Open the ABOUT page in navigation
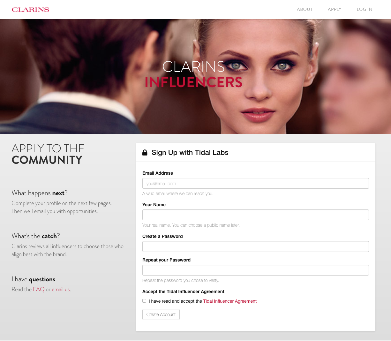 click(305, 9)
